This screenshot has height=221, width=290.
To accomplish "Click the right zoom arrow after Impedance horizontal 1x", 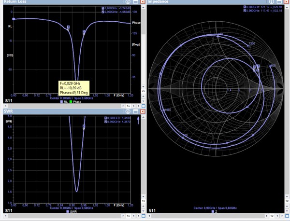I will pyautogui.click(x=282, y=216).
